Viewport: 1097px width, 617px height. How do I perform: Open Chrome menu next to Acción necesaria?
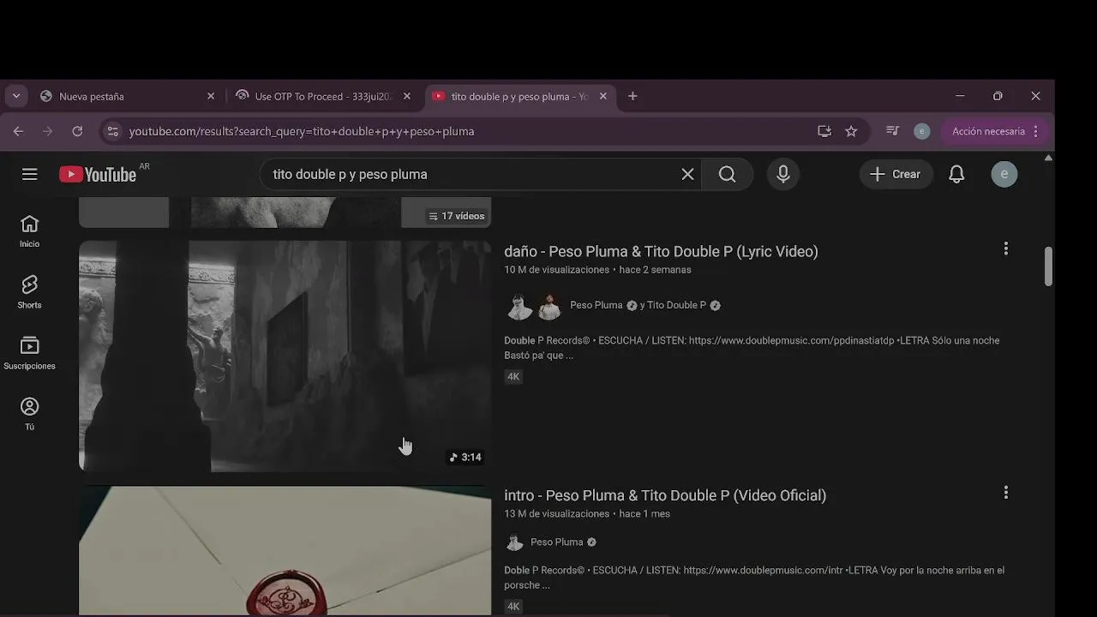pyautogui.click(x=1035, y=131)
